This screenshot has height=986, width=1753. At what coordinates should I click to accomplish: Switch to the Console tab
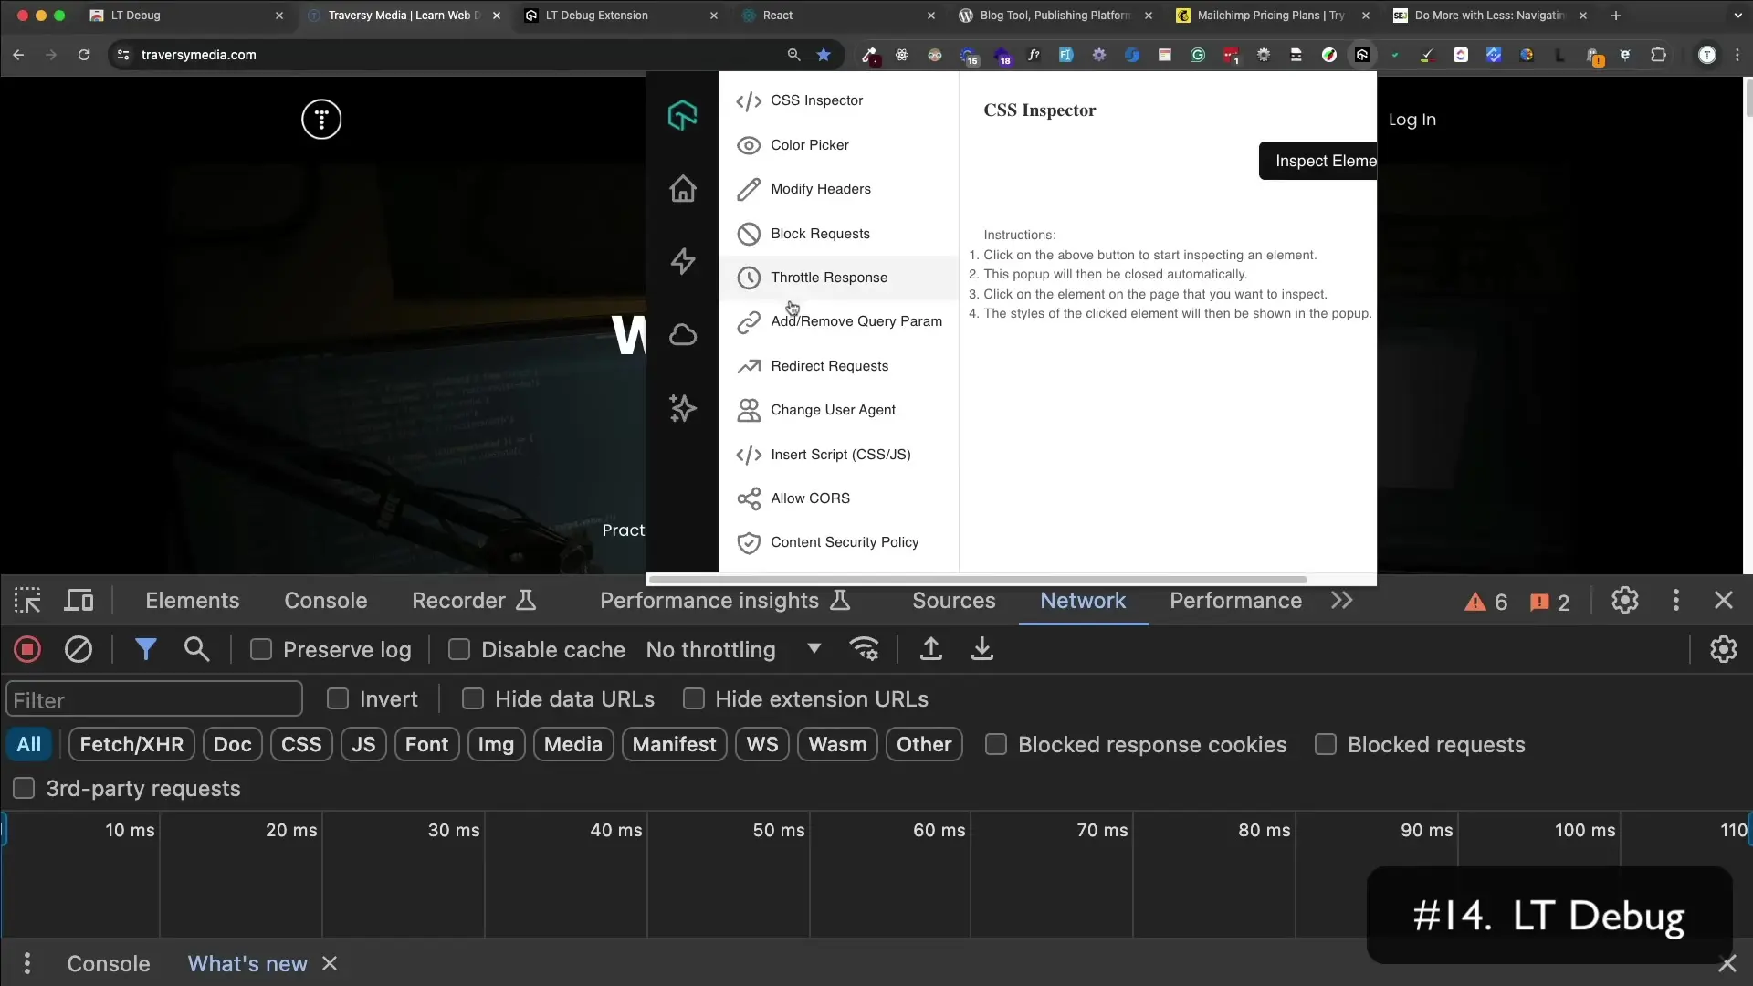coord(326,601)
